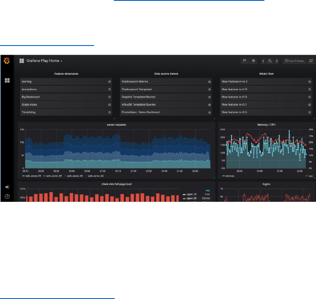Star New features in v2.6 entry
Image resolution: width=316 pixels, height=299 pixels.
309,113
